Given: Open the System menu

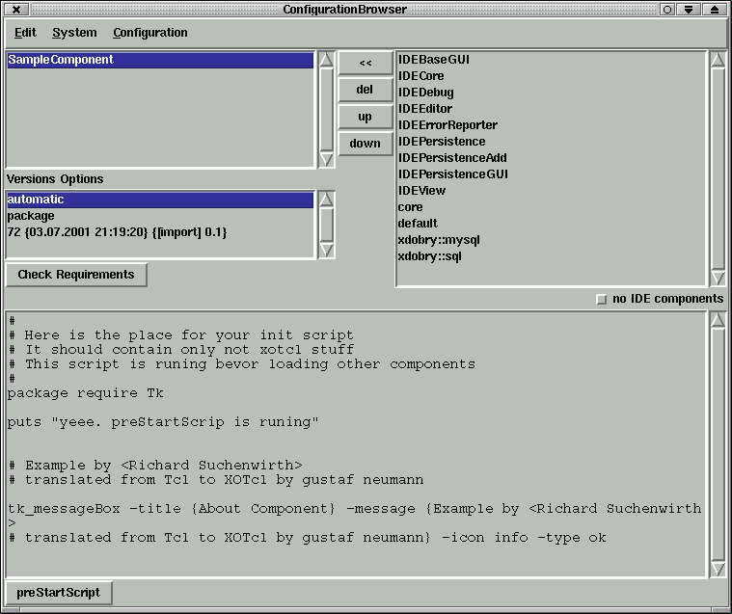Looking at the screenshot, I should click(74, 33).
